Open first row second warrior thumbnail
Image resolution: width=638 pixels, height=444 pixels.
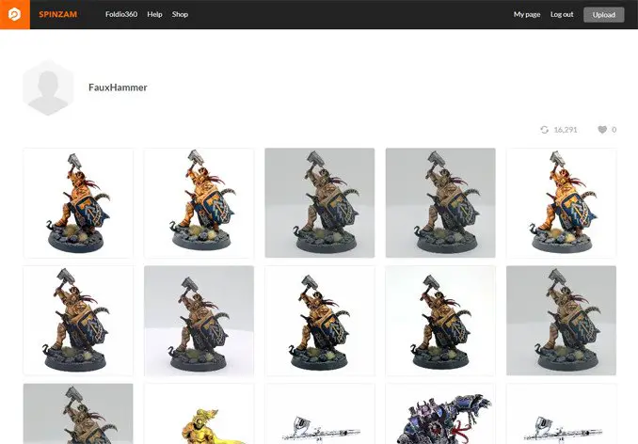click(199, 203)
